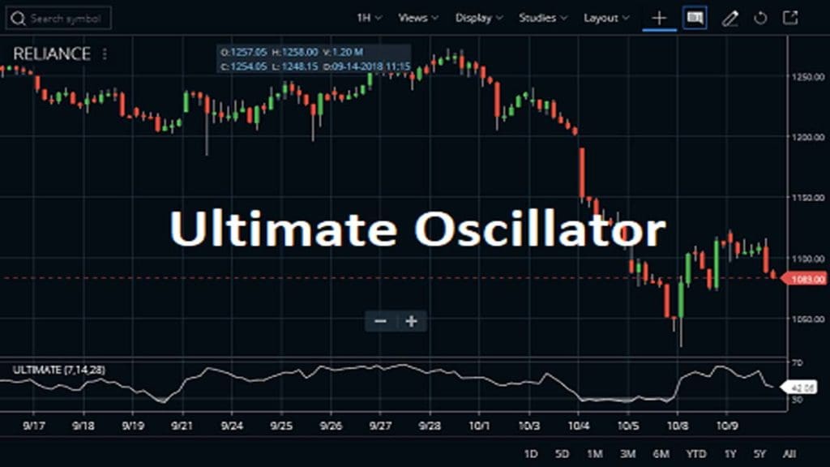Image resolution: width=830 pixels, height=467 pixels.
Task: Click the 1200.00 price axis label
Action: [x=808, y=137]
